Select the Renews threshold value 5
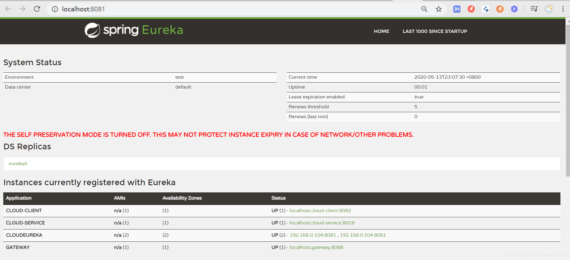 coord(416,107)
